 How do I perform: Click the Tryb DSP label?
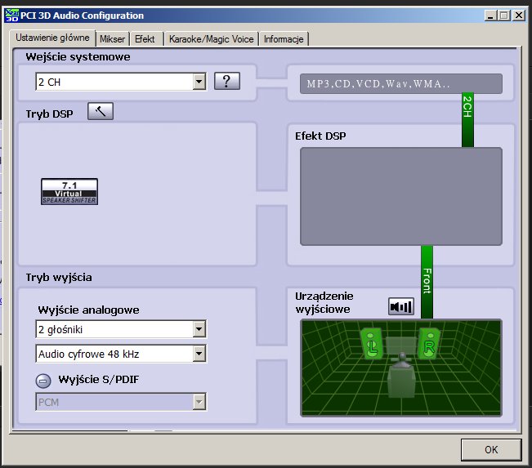click(x=50, y=114)
